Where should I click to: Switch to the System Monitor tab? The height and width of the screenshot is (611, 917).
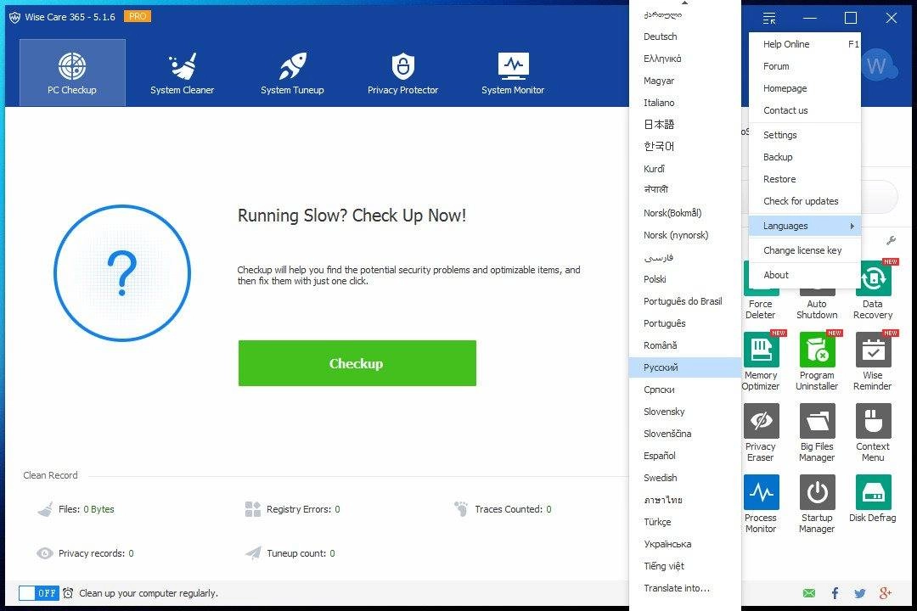click(x=513, y=72)
